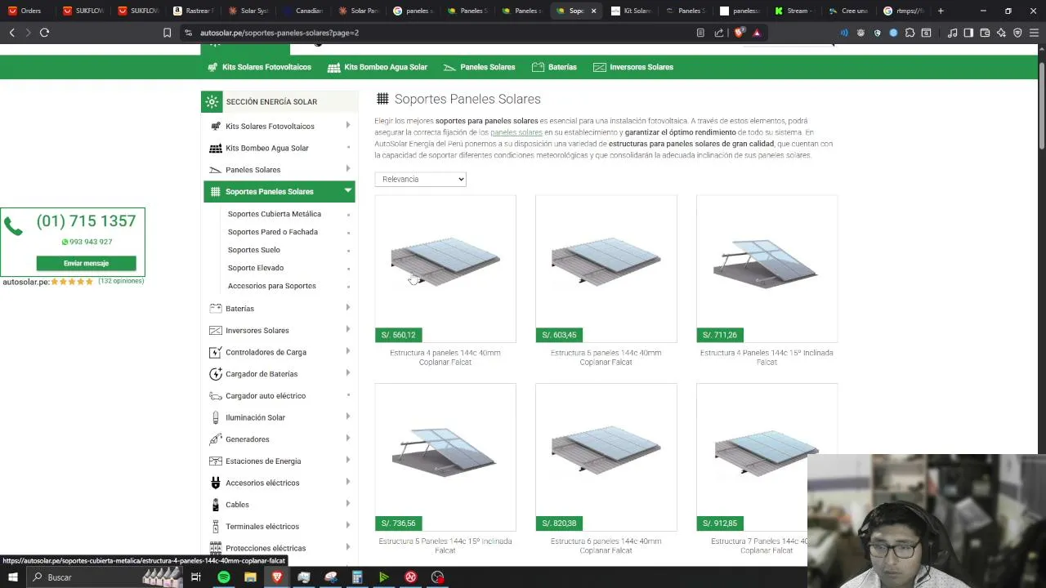1046x588 pixels.
Task: Click the Iluminación Solar lamp icon
Action: tap(216, 417)
